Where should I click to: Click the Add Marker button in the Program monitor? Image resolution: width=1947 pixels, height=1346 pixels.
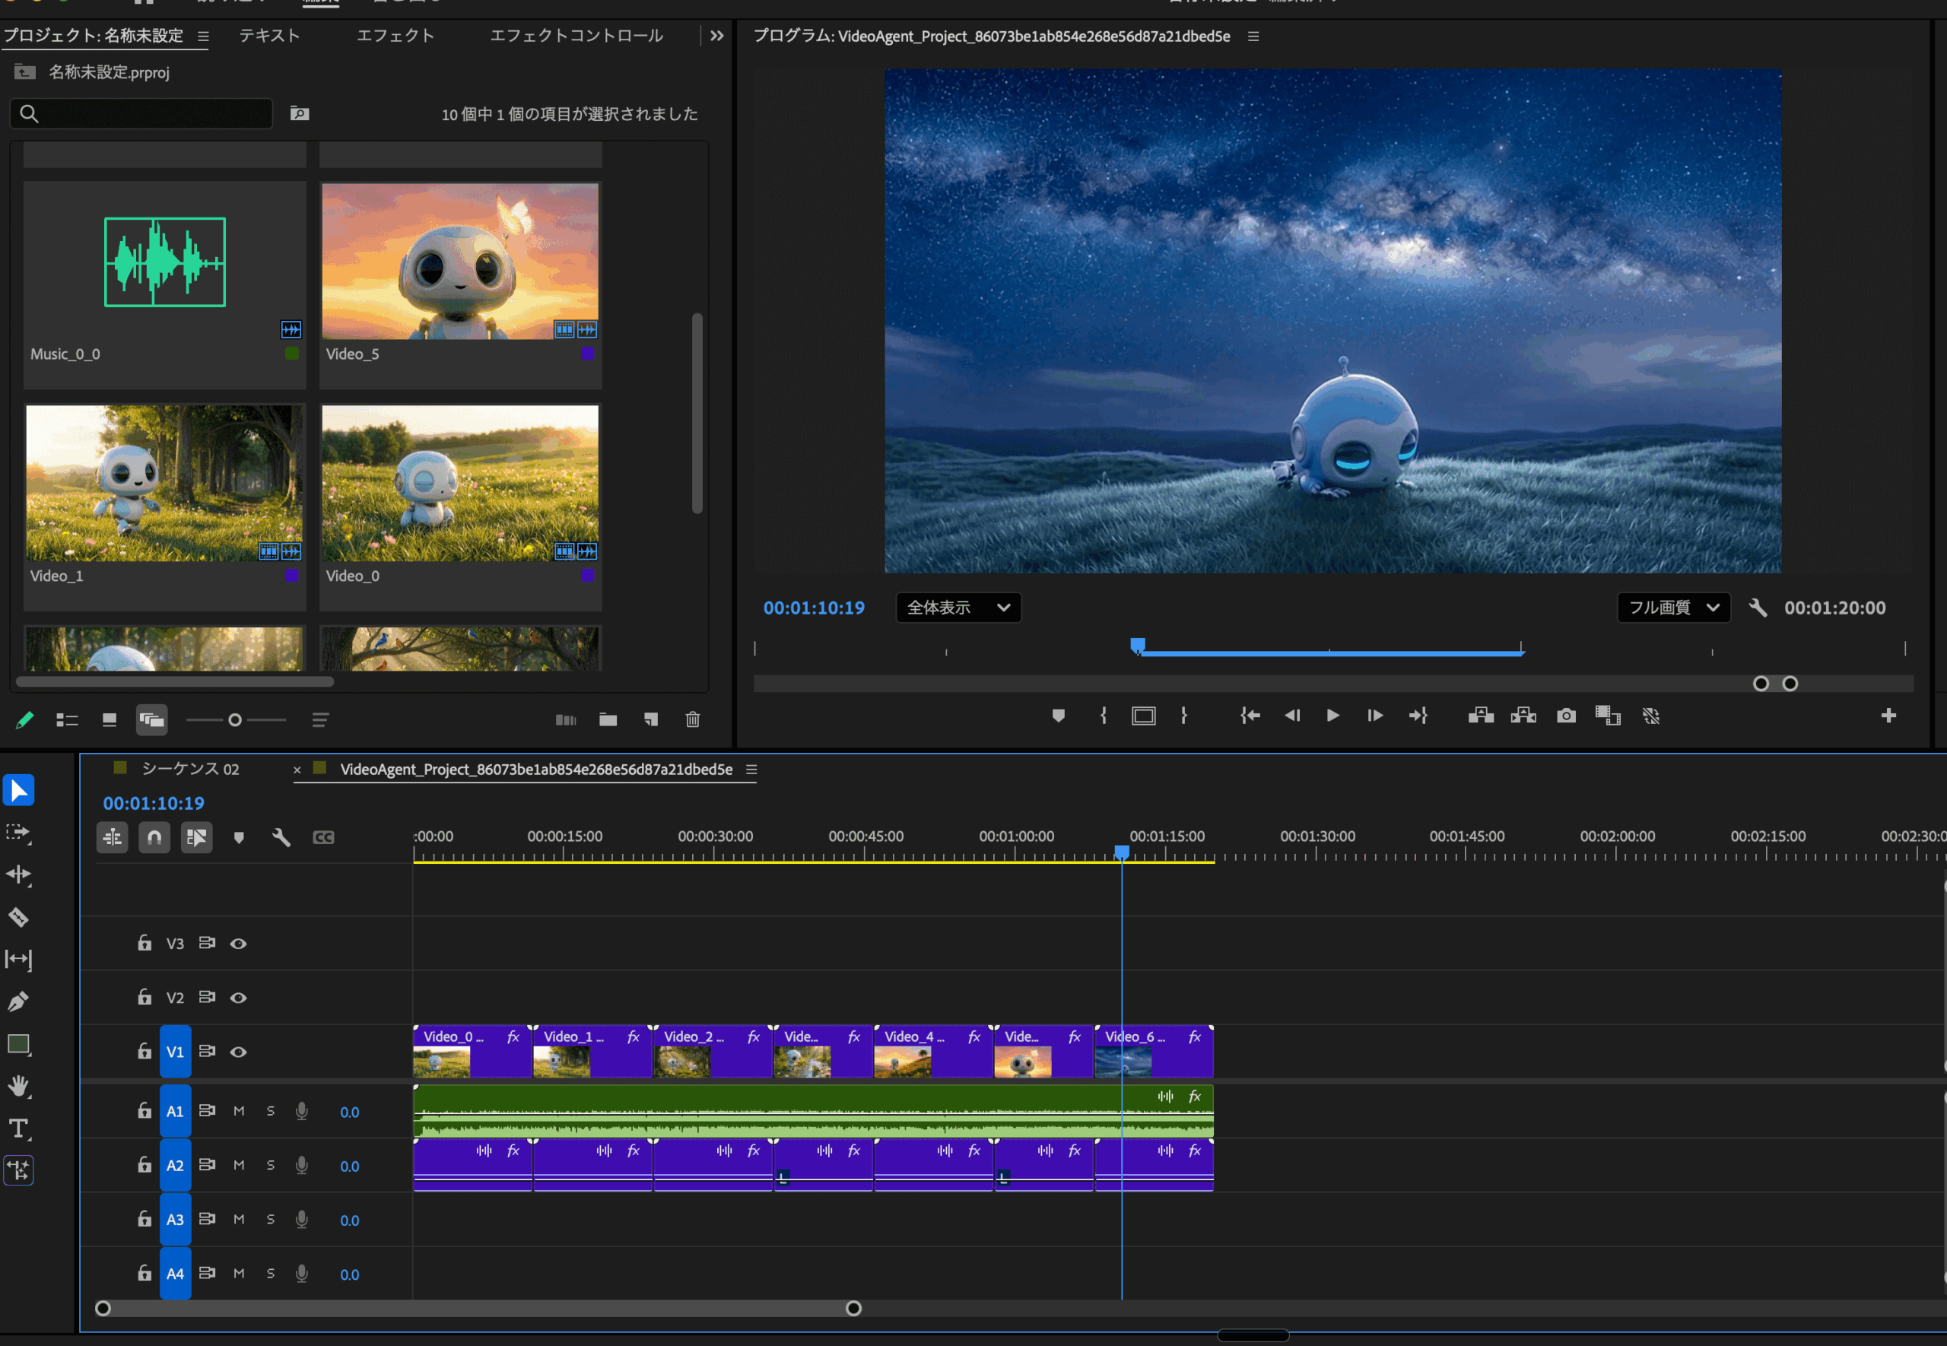coord(1058,716)
